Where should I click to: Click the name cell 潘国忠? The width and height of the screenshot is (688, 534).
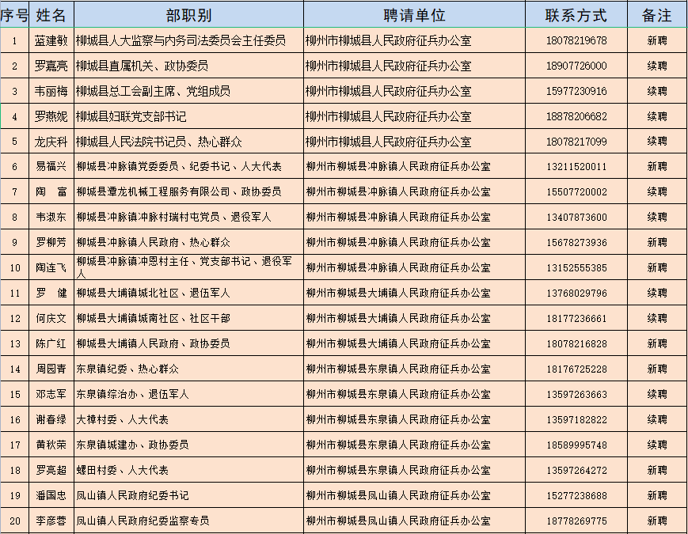(x=51, y=495)
